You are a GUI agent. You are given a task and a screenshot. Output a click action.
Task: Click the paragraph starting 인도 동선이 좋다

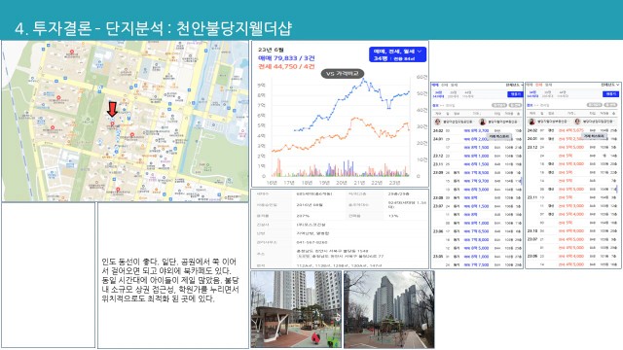point(170,280)
